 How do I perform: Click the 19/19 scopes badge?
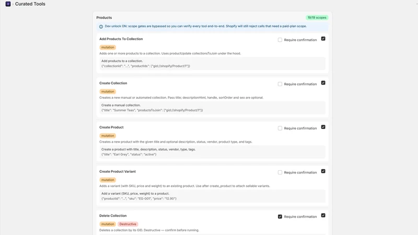point(317,18)
